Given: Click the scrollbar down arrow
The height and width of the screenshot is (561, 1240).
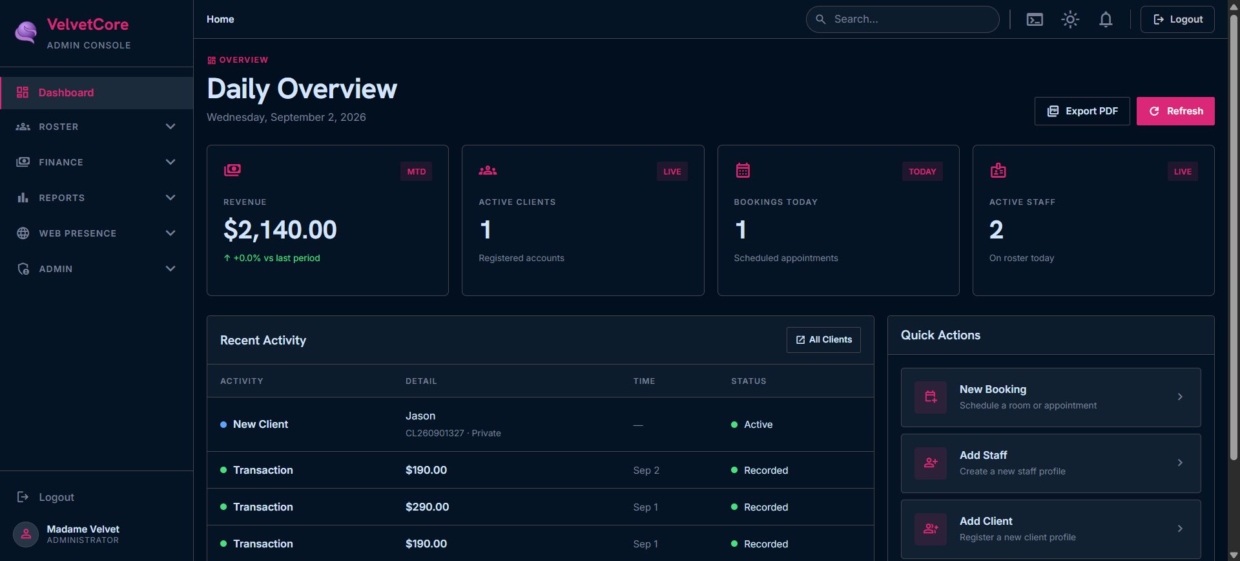Looking at the screenshot, I should click(x=1234, y=555).
